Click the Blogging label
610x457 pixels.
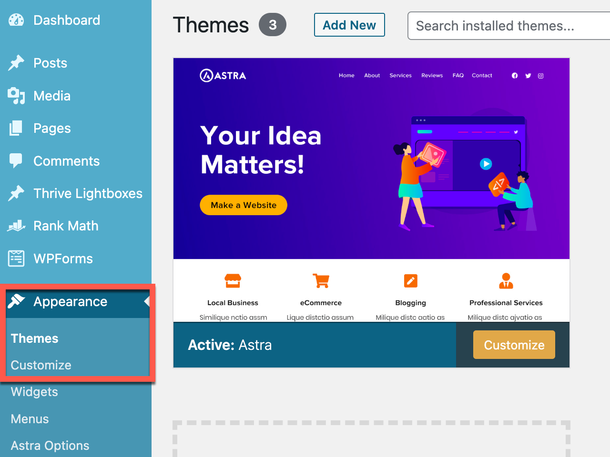click(x=411, y=303)
